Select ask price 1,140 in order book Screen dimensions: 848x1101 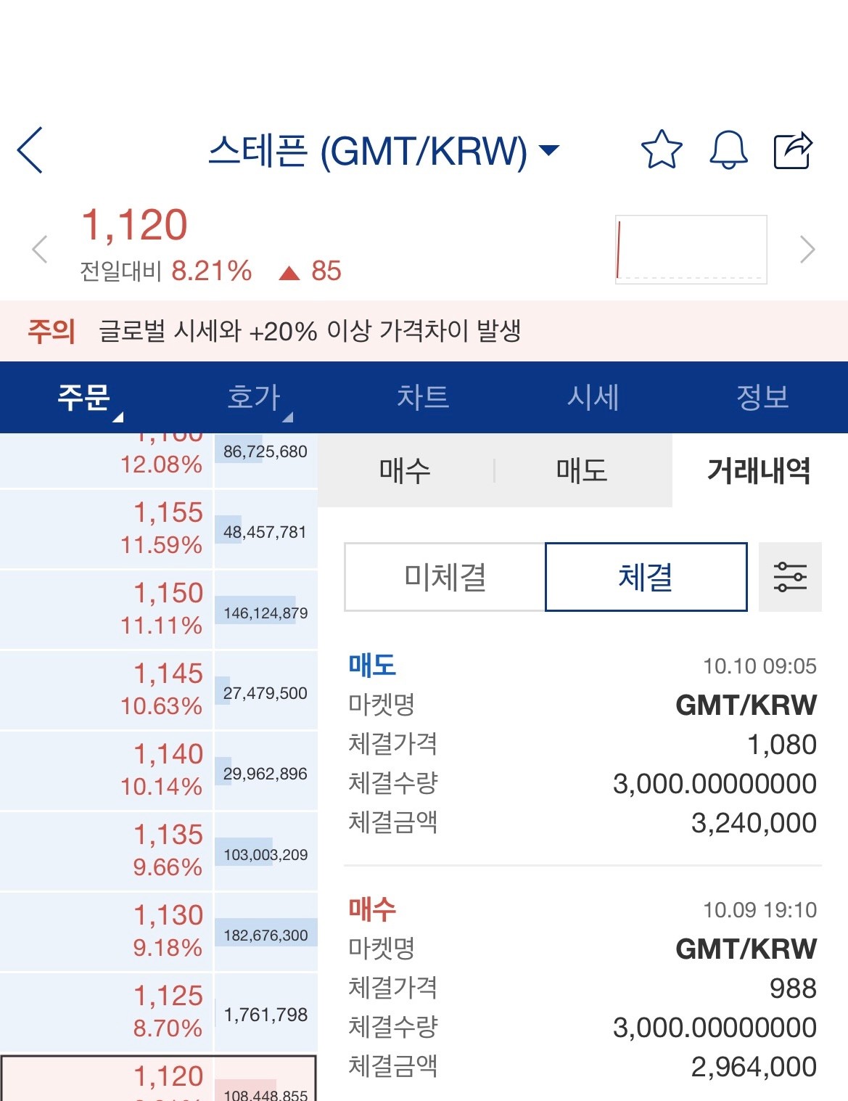[x=106, y=770]
